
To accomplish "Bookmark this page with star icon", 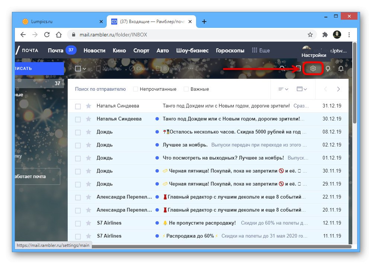I will coord(310,35).
